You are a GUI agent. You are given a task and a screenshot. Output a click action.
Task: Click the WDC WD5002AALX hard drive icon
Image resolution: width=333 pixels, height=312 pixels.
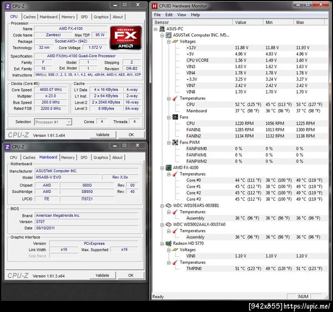coord(169,224)
